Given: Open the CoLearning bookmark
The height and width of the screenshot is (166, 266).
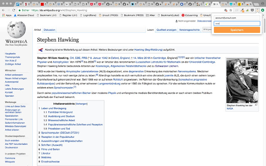Looking at the screenshot, I should [190, 15].
